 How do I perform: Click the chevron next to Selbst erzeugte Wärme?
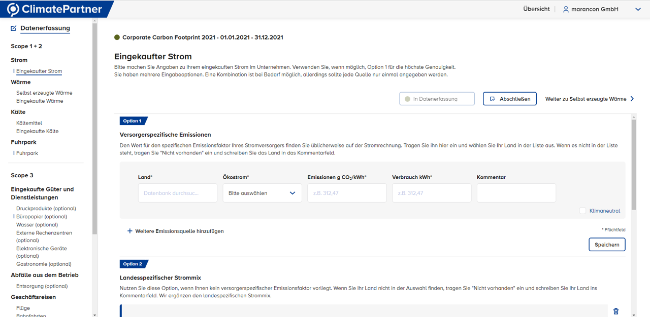tap(632, 99)
